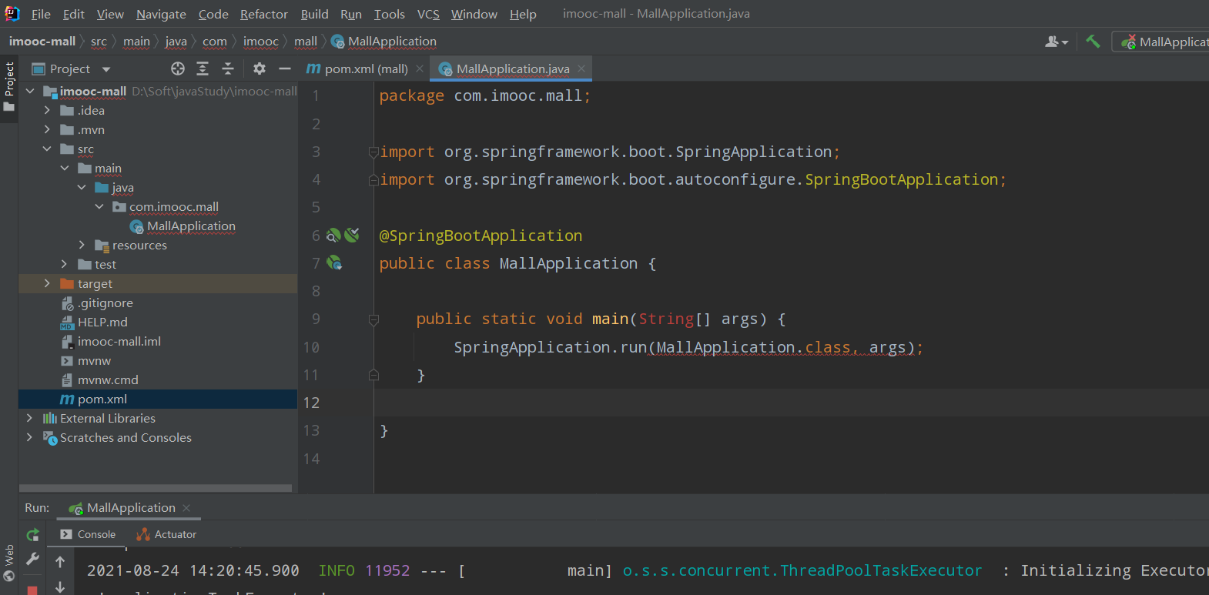Click the java breadcrumb in navigation bar
This screenshot has height=595, width=1209.
[x=176, y=42]
